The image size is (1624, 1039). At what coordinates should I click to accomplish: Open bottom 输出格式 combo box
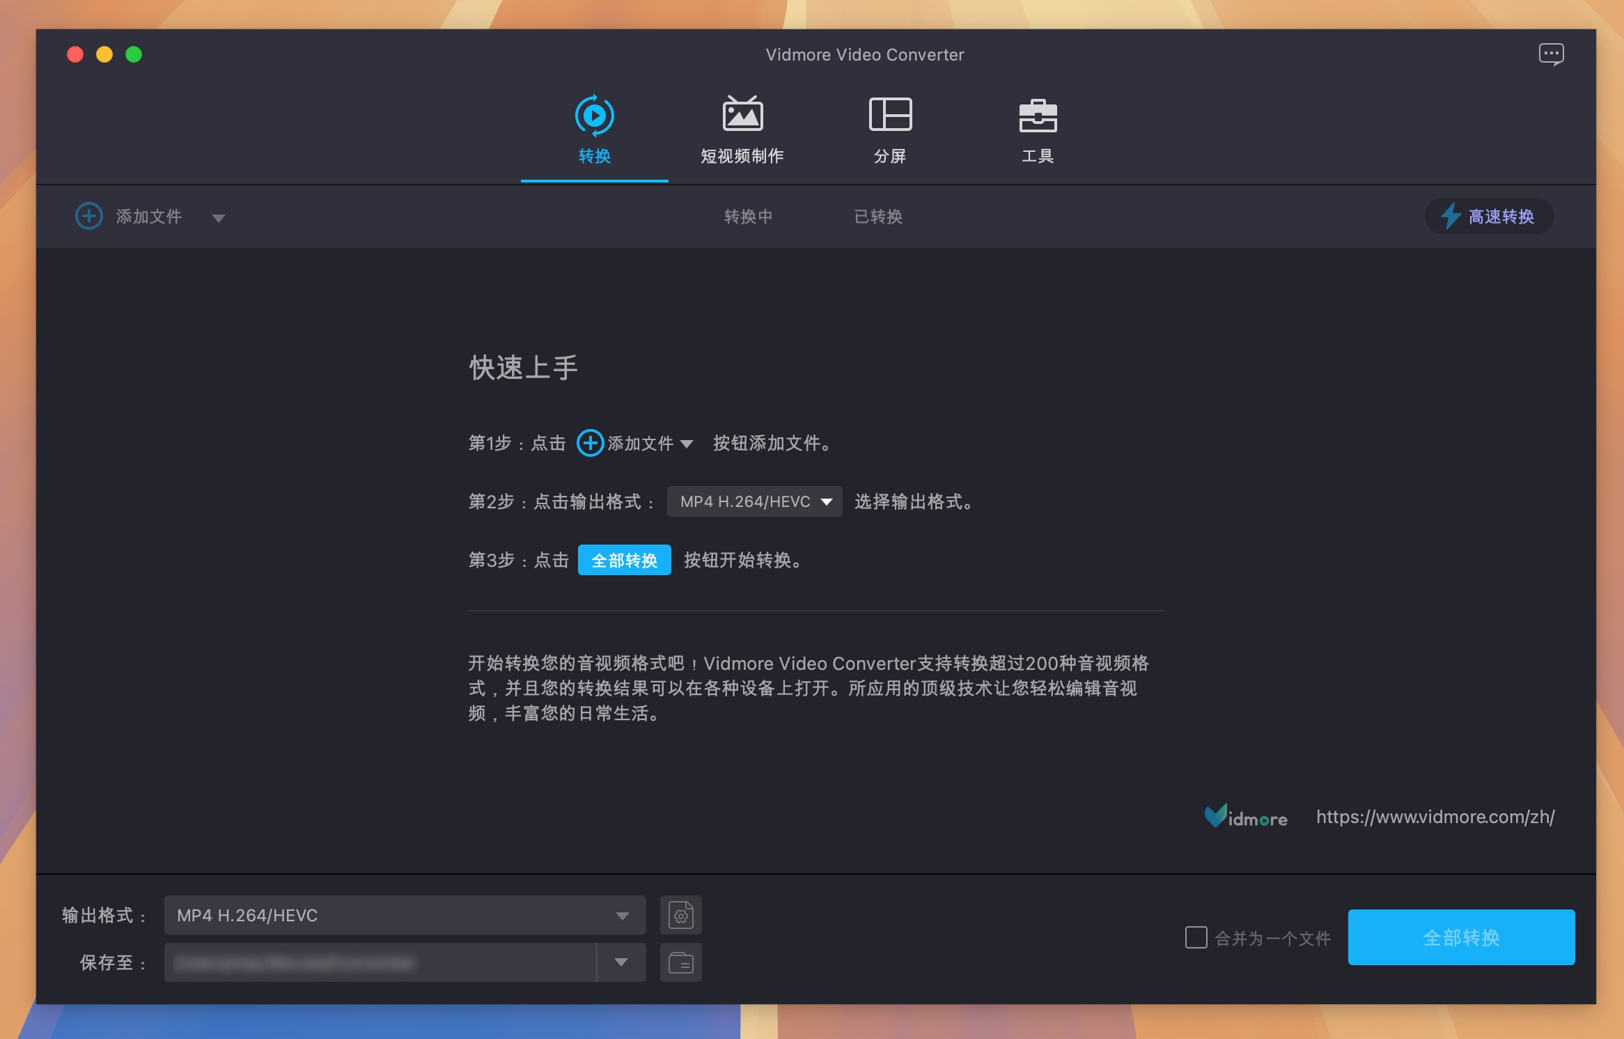click(x=405, y=915)
